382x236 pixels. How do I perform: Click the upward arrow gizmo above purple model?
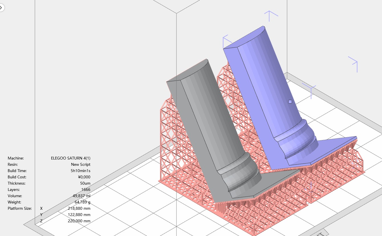269,15
